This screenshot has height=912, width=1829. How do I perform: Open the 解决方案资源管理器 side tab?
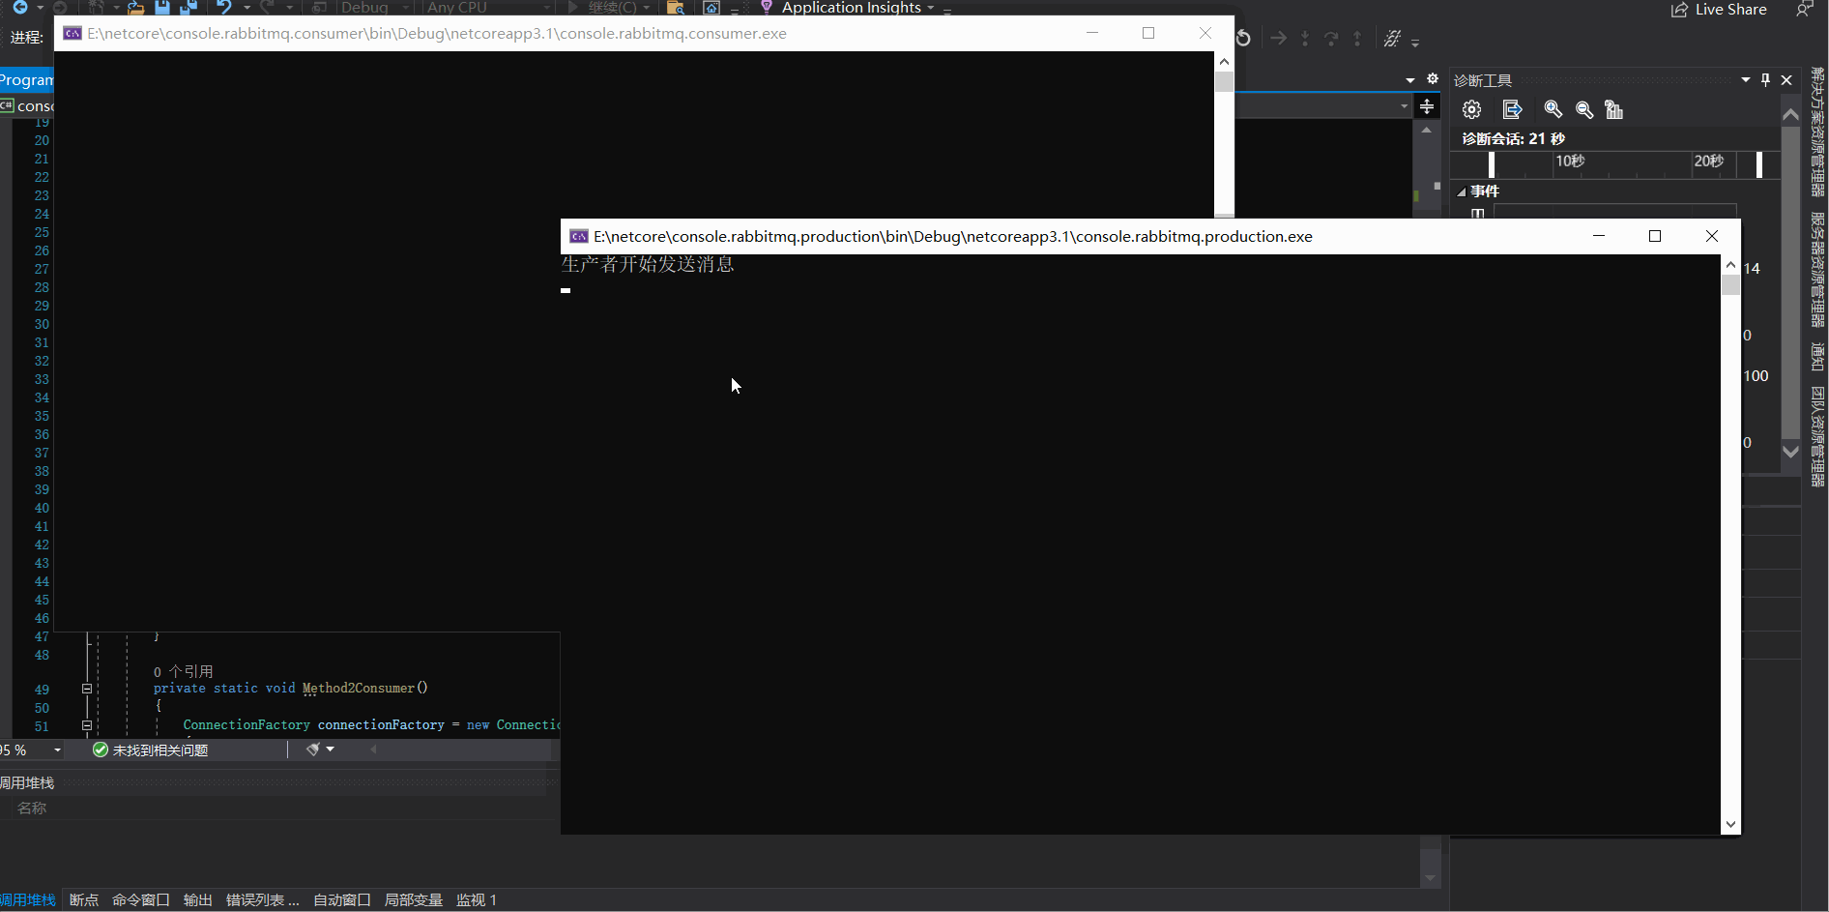pyautogui.click(x=1818, y=132)
